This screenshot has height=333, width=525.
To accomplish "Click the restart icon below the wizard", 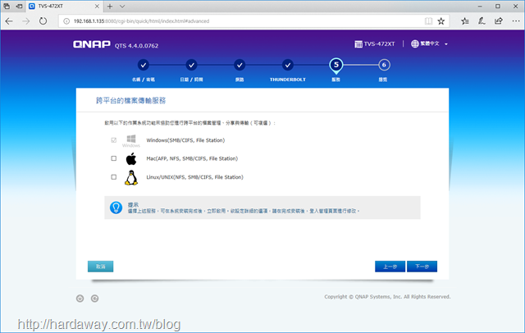I will coord(95,299).
